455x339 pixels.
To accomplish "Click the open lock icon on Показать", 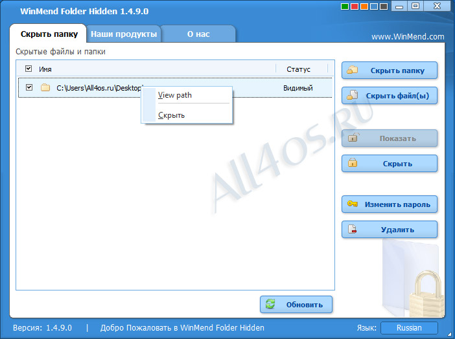I will [x=353, y=137].
